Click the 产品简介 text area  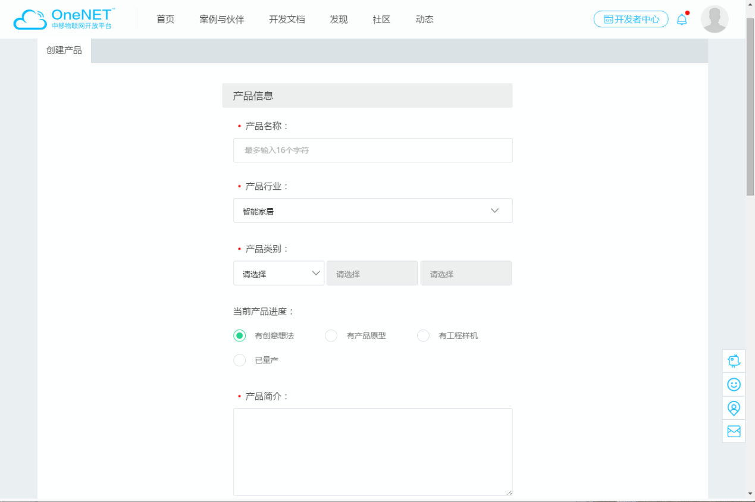click(372, 451)
